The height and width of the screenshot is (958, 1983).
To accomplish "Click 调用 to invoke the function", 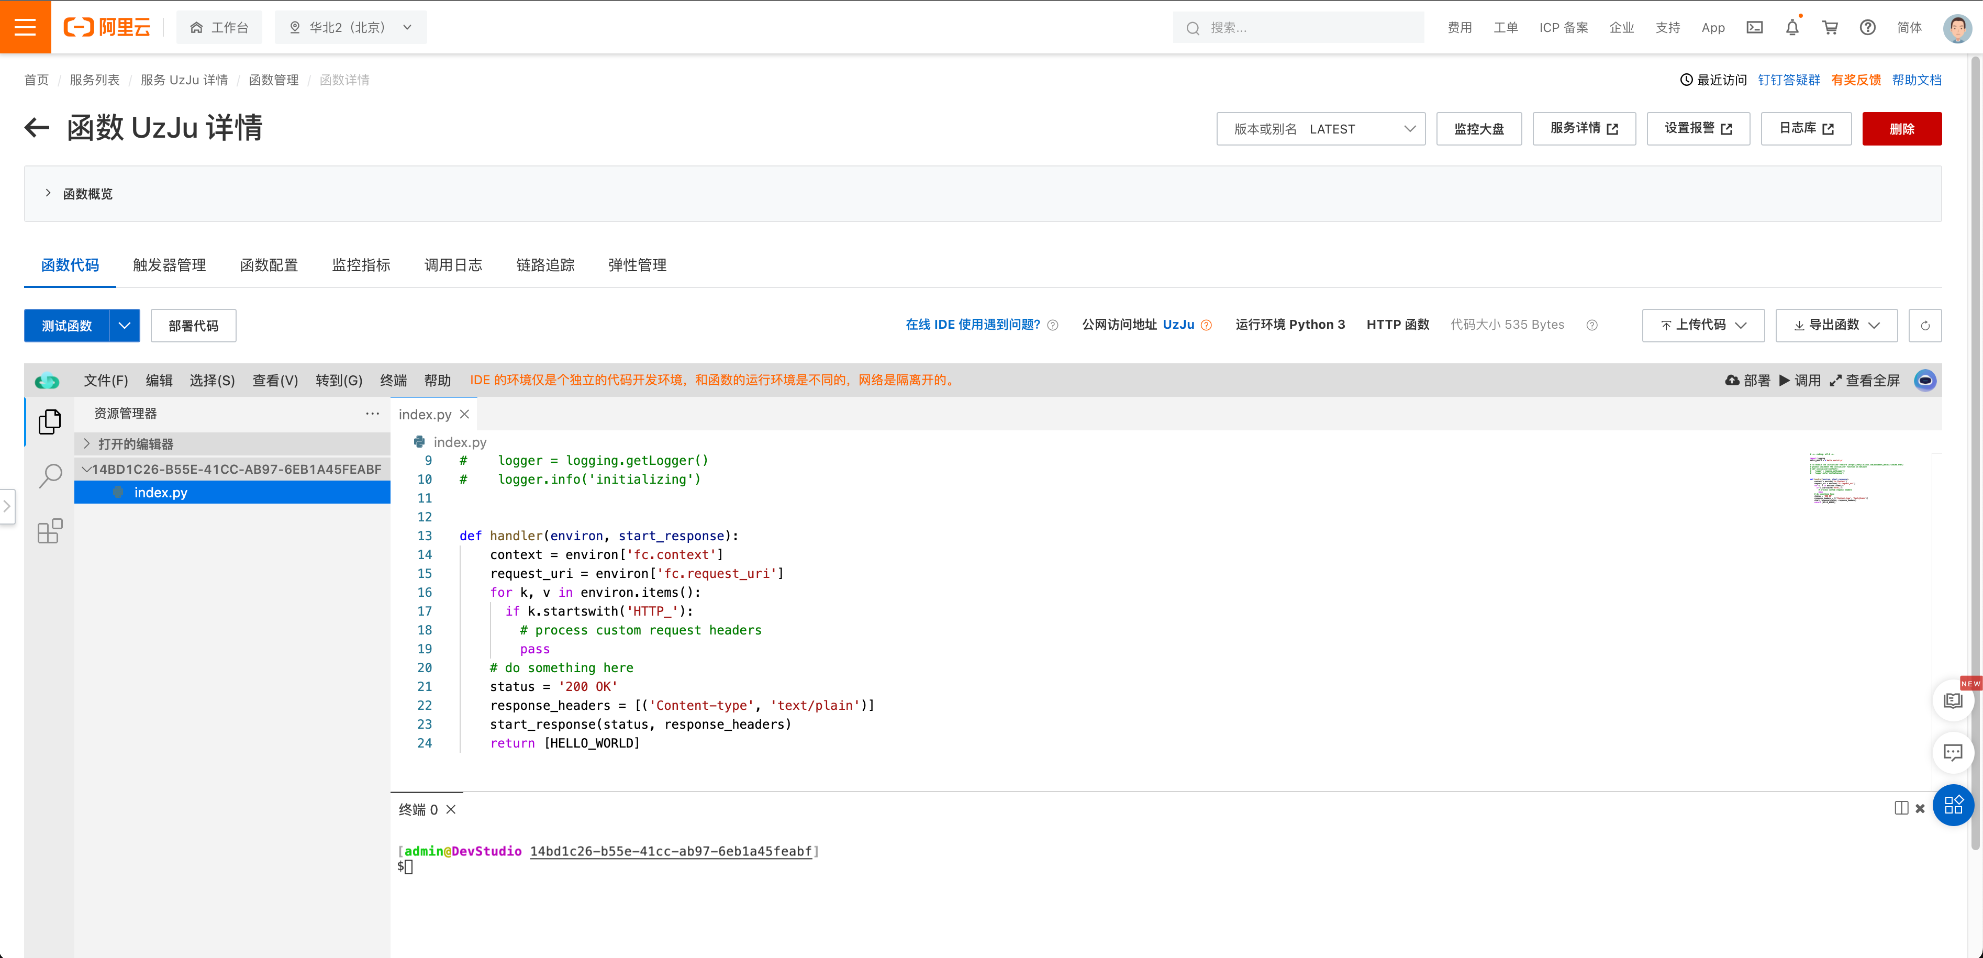I will (1800, 381).
